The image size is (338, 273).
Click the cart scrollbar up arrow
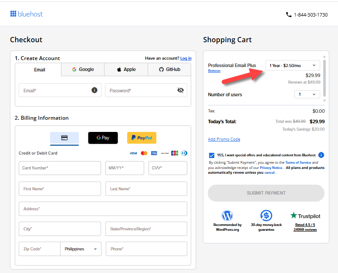(x=324, y=57)
